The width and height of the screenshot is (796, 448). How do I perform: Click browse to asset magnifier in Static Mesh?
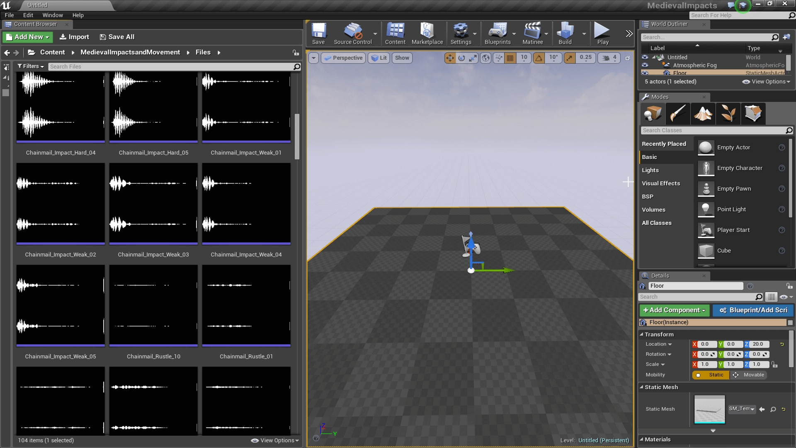pos(773,409)
